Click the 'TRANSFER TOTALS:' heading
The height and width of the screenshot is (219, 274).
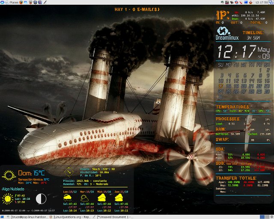tap(236, 178)
